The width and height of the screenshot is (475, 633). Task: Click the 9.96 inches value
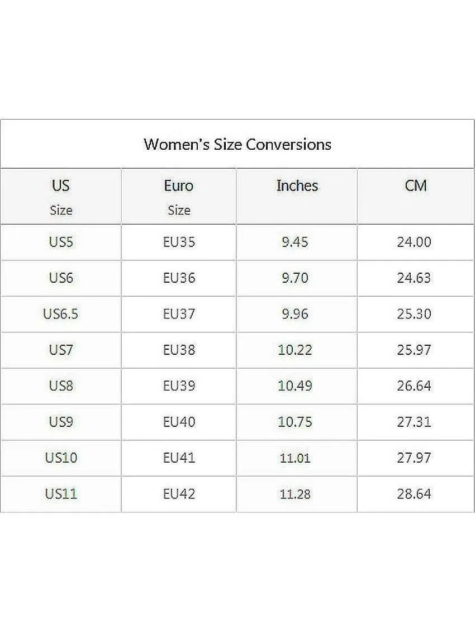[295, 314]
